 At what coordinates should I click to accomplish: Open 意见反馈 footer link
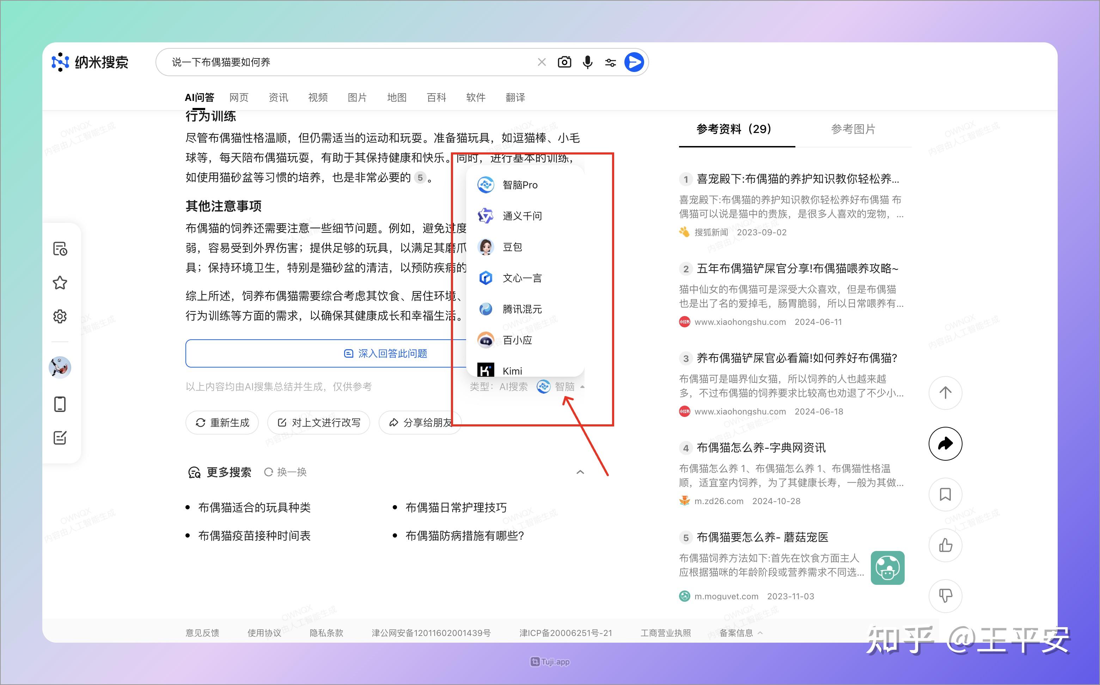point(202,633)
